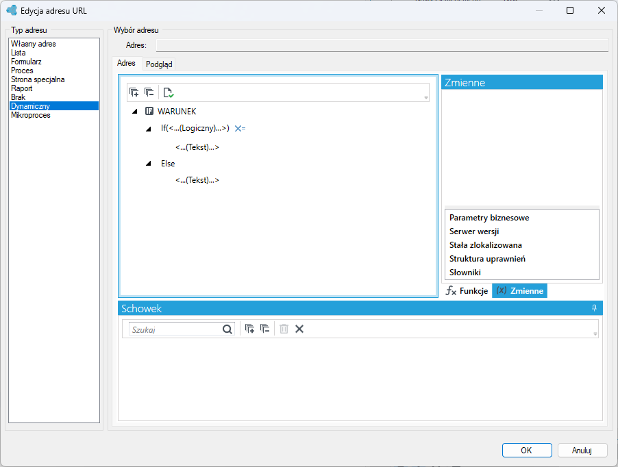
Task: Expand all nodes in the Adres editor toolbar
Action: click(134, 92)
